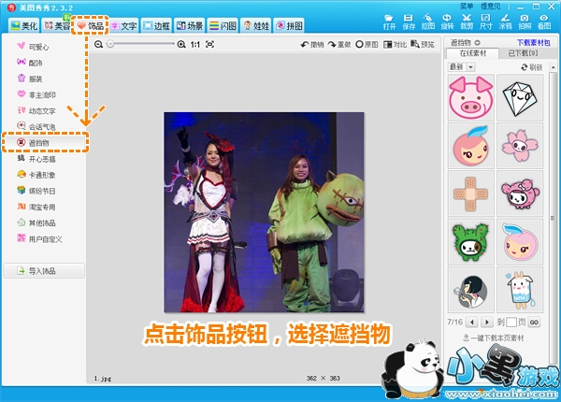Open the 看图 image viewer
This screenshot has width=561, height=402.
click(x=544, y=22)
